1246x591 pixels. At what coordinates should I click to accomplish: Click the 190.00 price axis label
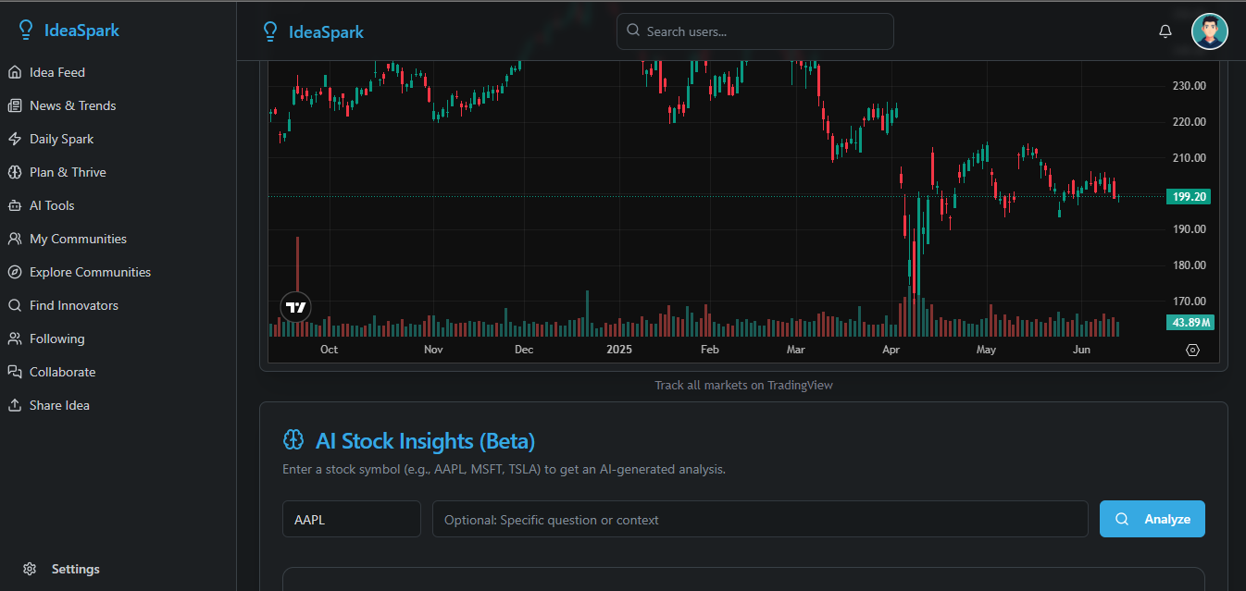tap(1189, 229)
